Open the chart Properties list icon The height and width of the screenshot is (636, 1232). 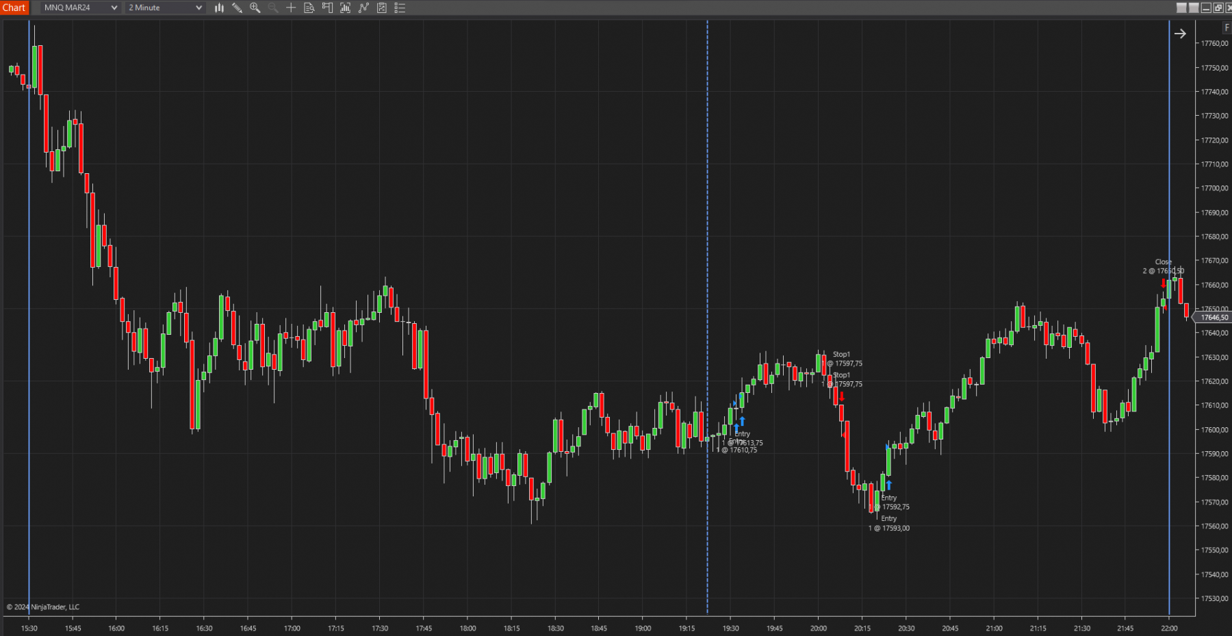[400, 8]
